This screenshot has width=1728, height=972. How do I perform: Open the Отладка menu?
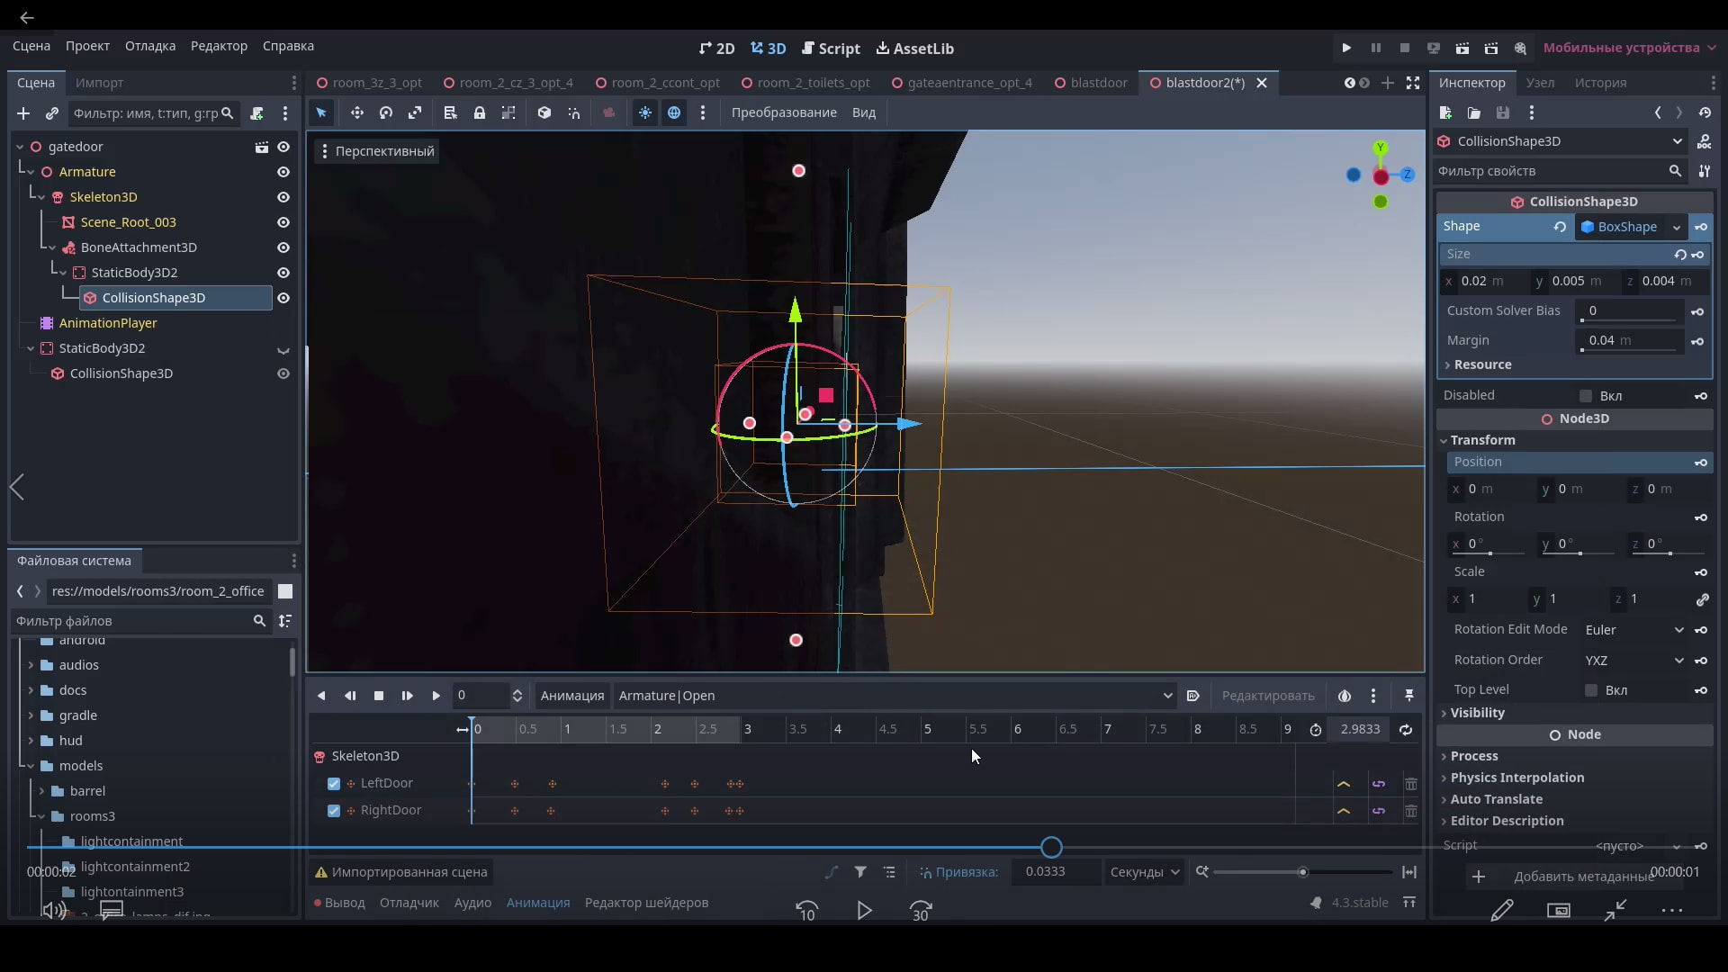pos(150,46)
